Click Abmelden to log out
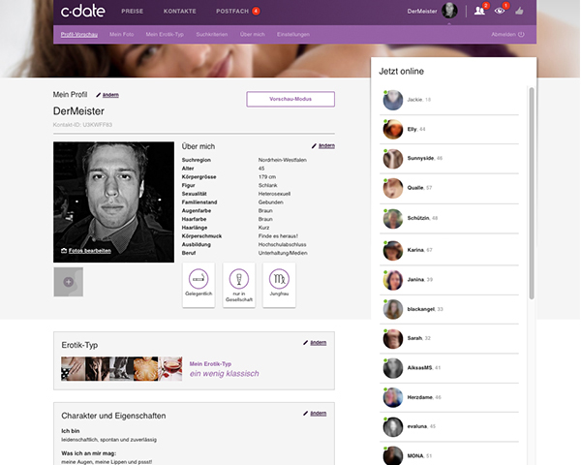The height and width of the screenshot is (465, 581). pyautogui.click(x=504, y=35)
